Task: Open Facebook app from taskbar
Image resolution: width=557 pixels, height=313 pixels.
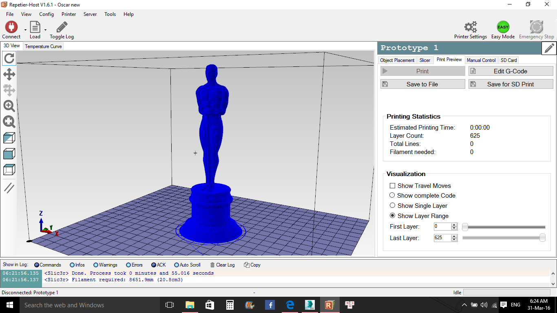Action: (x=270, y=305)
